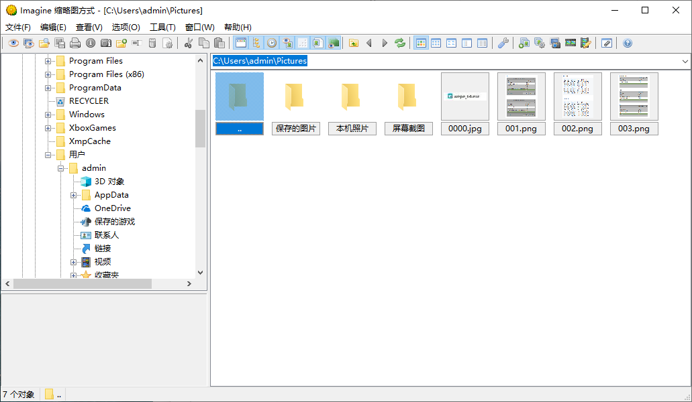692x402 pixels.
Task: Expand the Program Files (x86) node
Action: (48, 74)
